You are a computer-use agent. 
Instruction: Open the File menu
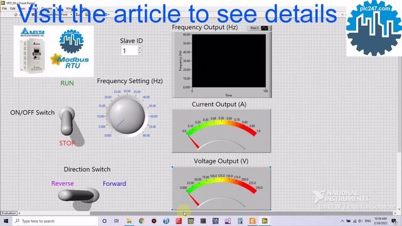click(x=4, y=8)
